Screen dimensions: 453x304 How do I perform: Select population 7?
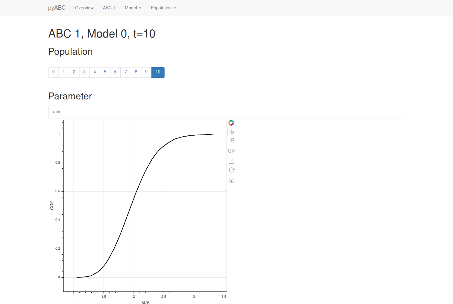(126, 72)
